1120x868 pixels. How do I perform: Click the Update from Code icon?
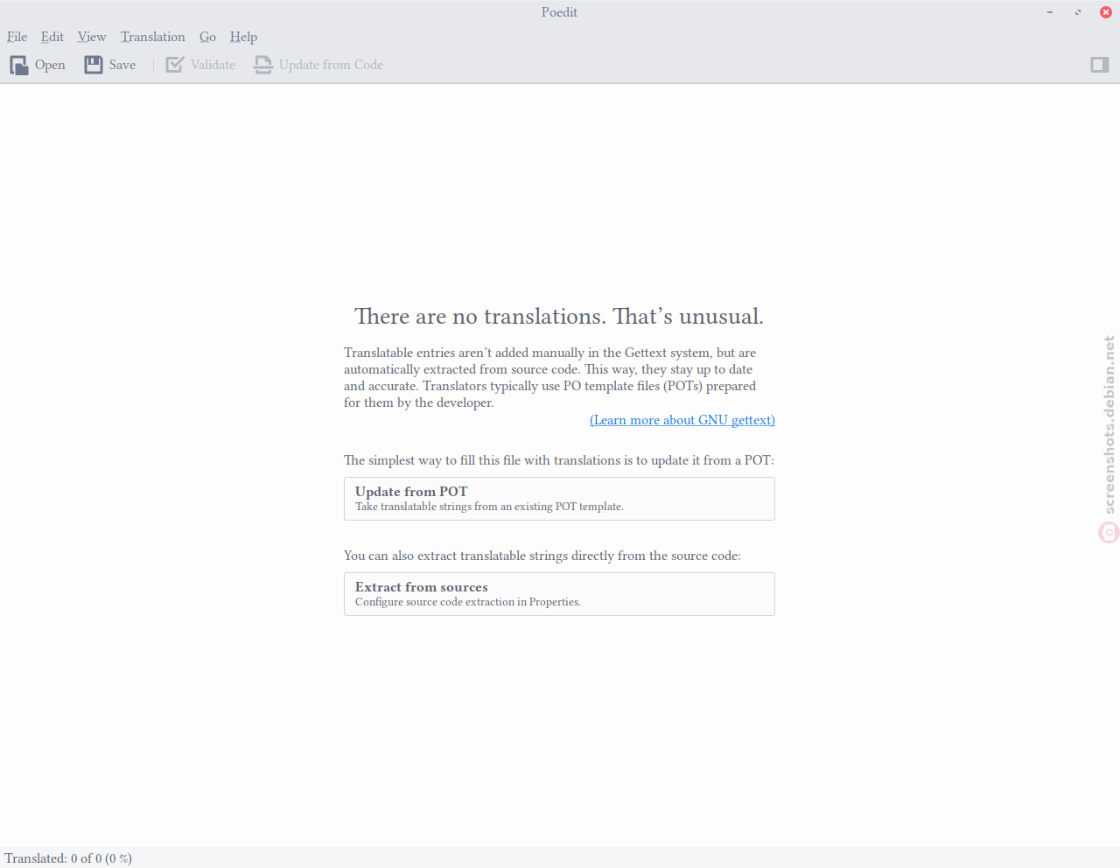tap(263, 65)
